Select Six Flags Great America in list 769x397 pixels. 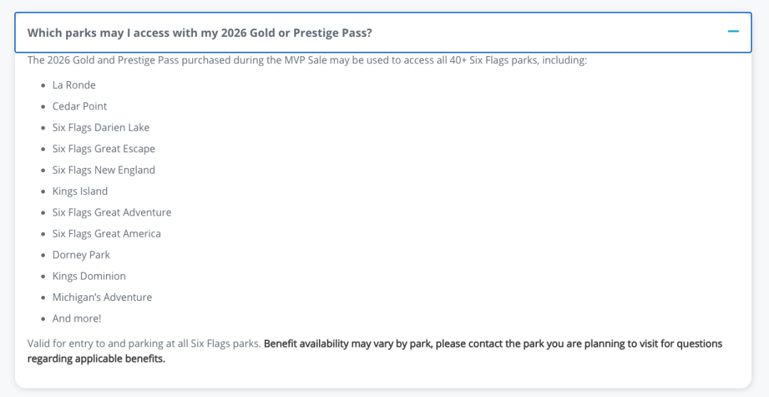[106, 234]
